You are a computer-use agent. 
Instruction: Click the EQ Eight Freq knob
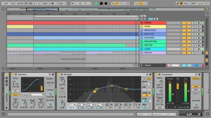(x=62, y=81)
